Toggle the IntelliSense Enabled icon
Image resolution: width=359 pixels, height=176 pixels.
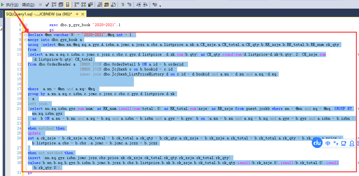67,5
